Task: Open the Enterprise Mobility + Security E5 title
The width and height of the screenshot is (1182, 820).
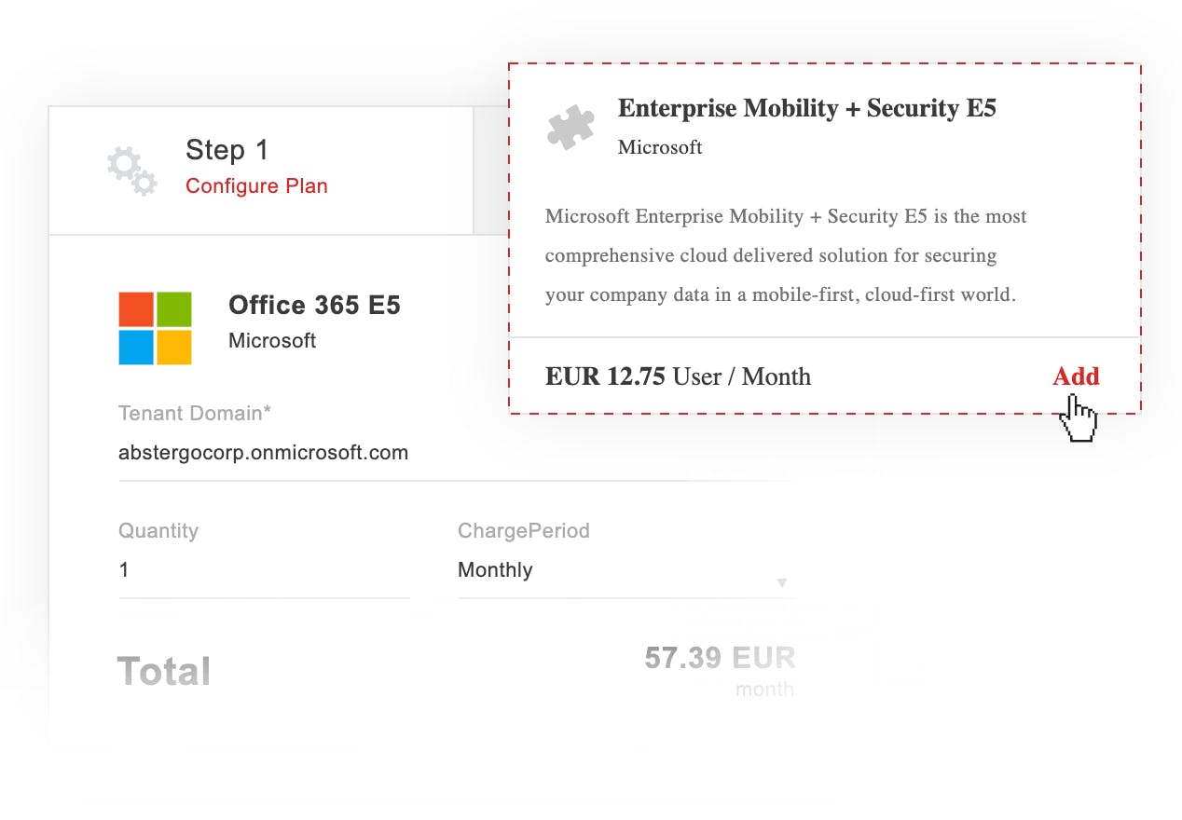Action: coord(806,109)
